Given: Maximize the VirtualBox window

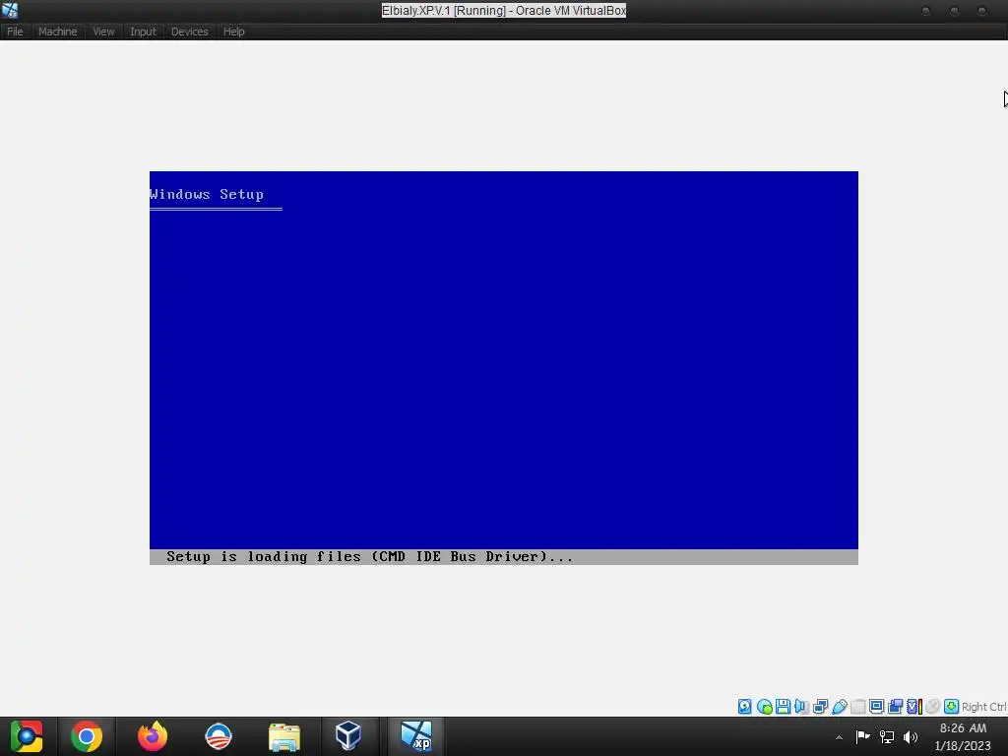Looking at the screenshot, I should click(x=954, y=11).
